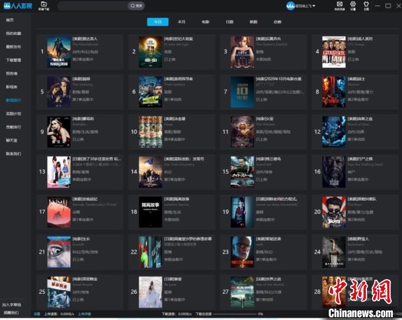
Task: Open The Queen's Gambit poster thumbnail
Action: click(x=242, y=52)
